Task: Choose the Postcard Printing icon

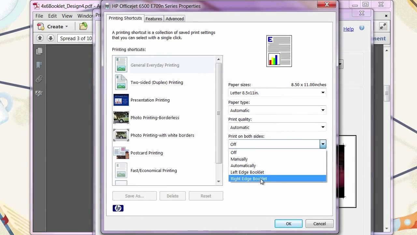Action: (121, 153)
